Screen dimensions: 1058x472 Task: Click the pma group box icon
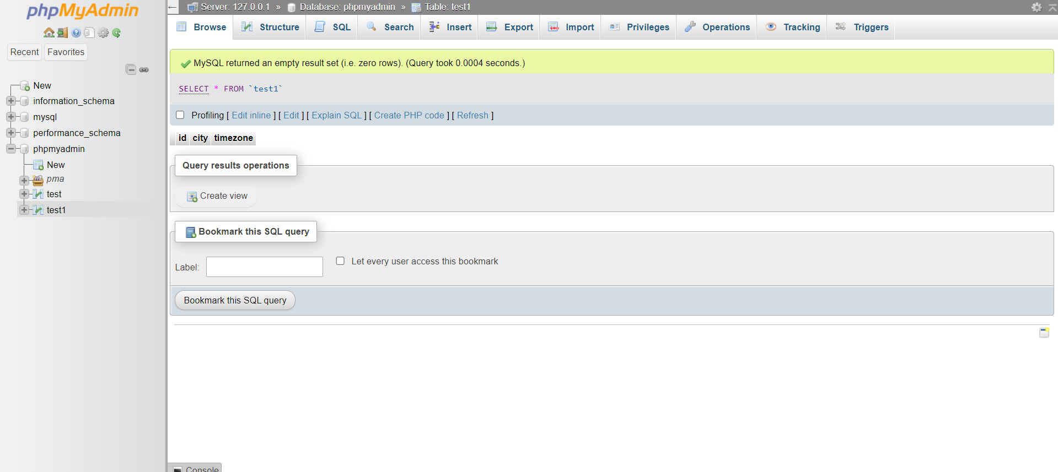38,180
